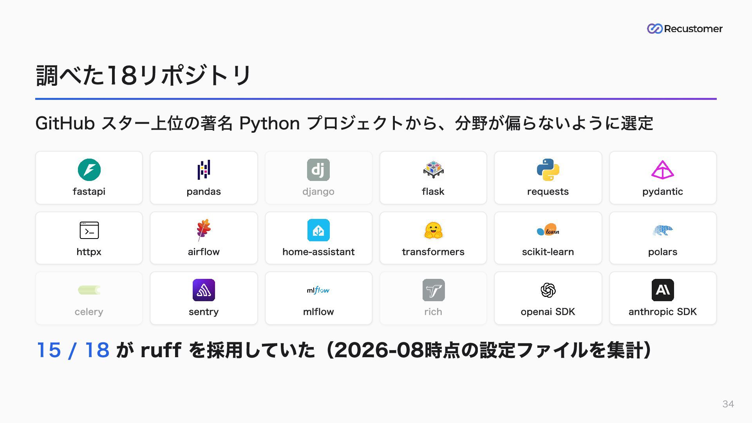
Task: Select the pandas logo icon
Action: click(x=204, y=170)
